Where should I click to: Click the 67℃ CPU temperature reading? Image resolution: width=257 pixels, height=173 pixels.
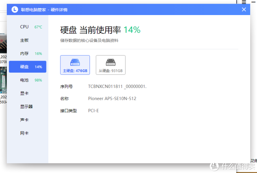[38, 27]
